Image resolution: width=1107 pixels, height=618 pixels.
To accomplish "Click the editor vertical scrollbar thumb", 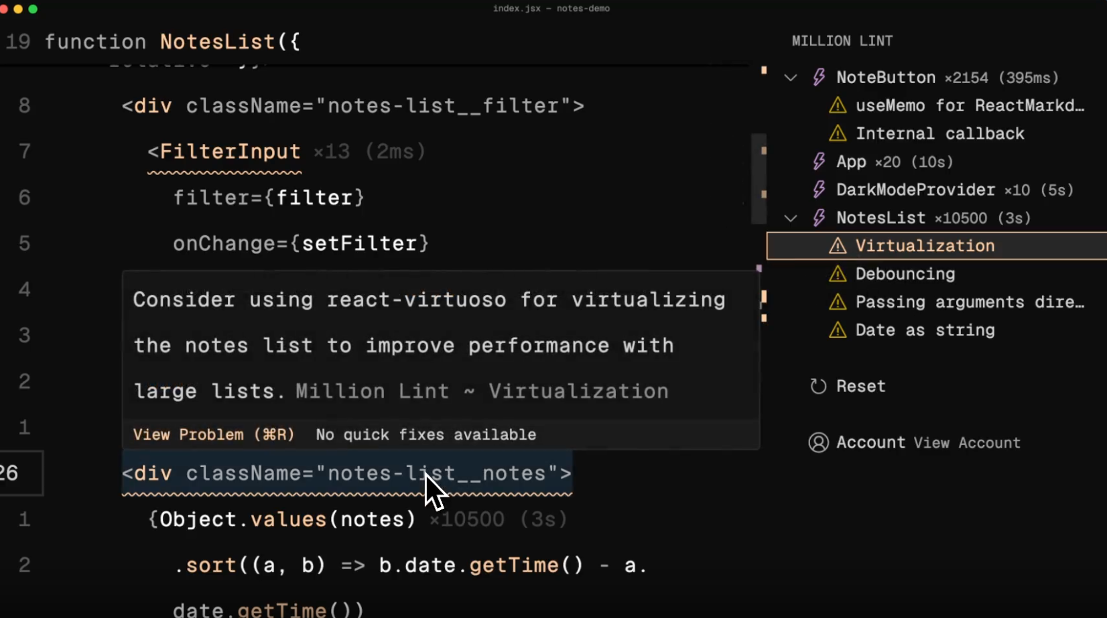I will 758,179.
